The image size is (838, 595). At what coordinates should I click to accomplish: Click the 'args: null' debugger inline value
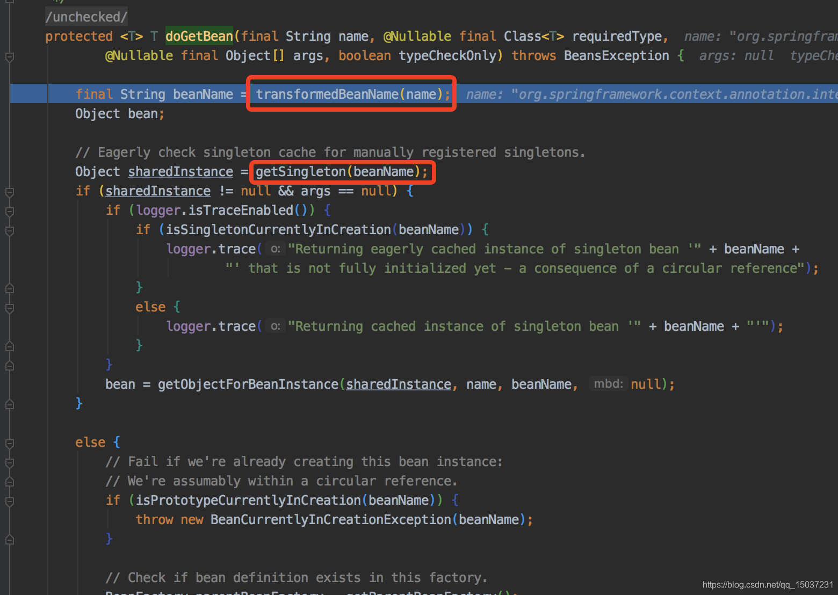coord(736,56)
